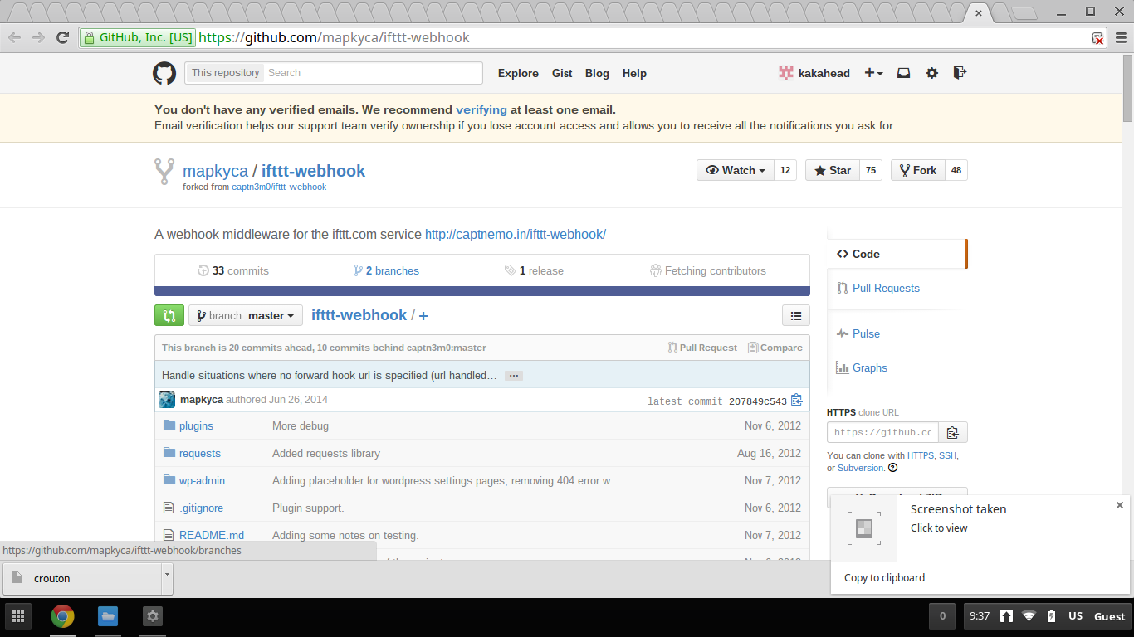Screen dimensions: 1134x637
Task: Expand commit message ellipsis button
Action: point(514,376)
